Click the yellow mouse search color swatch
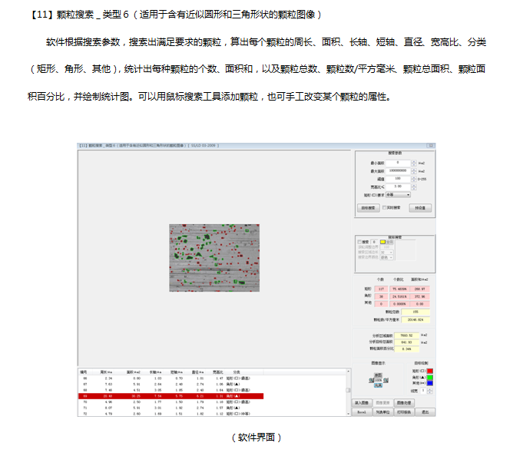The image size is (513, 456). pyautogui.click(x=382, y=242)
